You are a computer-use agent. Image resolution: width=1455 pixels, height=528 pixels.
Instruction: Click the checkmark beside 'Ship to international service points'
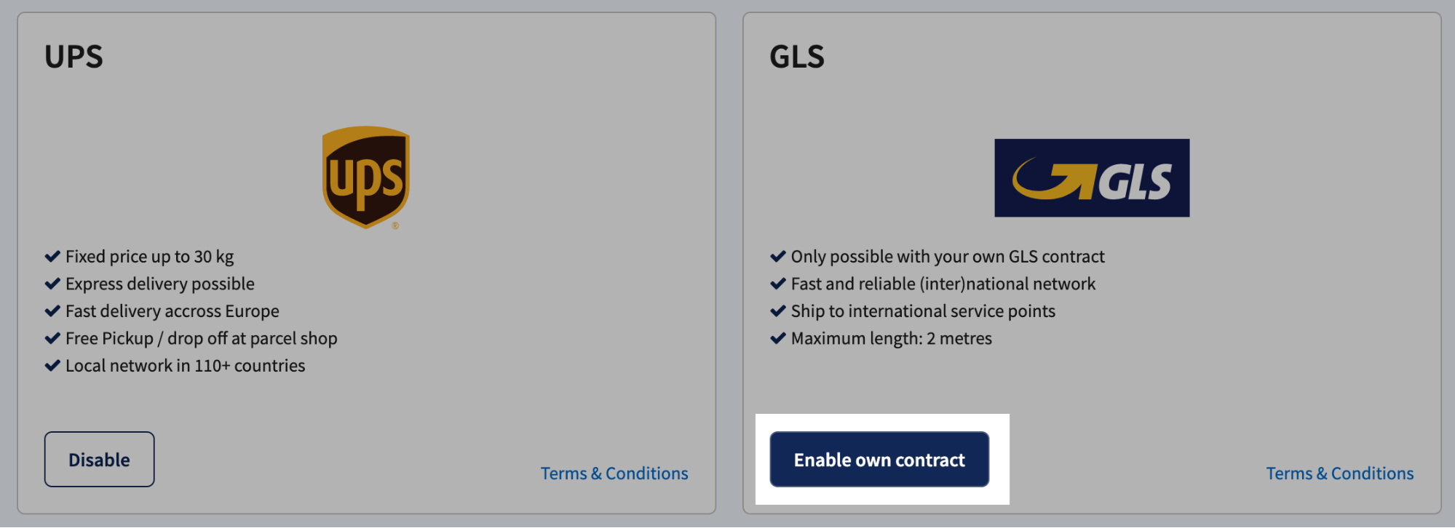pyautogui.click(x=777, y=311)
